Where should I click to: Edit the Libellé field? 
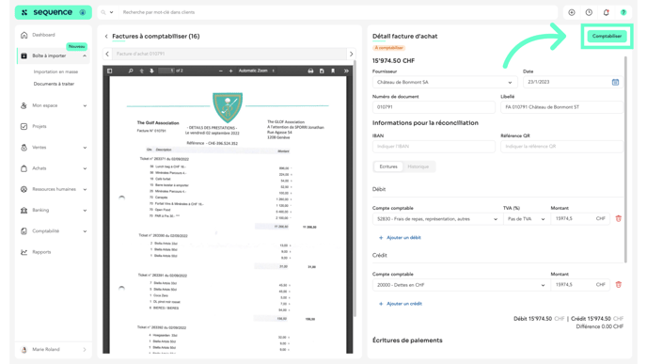(x=561, y=107)
